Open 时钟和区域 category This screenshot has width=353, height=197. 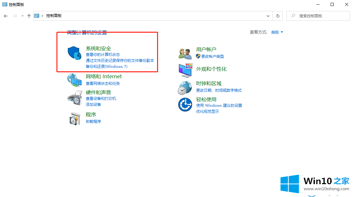tap(209, 83)
